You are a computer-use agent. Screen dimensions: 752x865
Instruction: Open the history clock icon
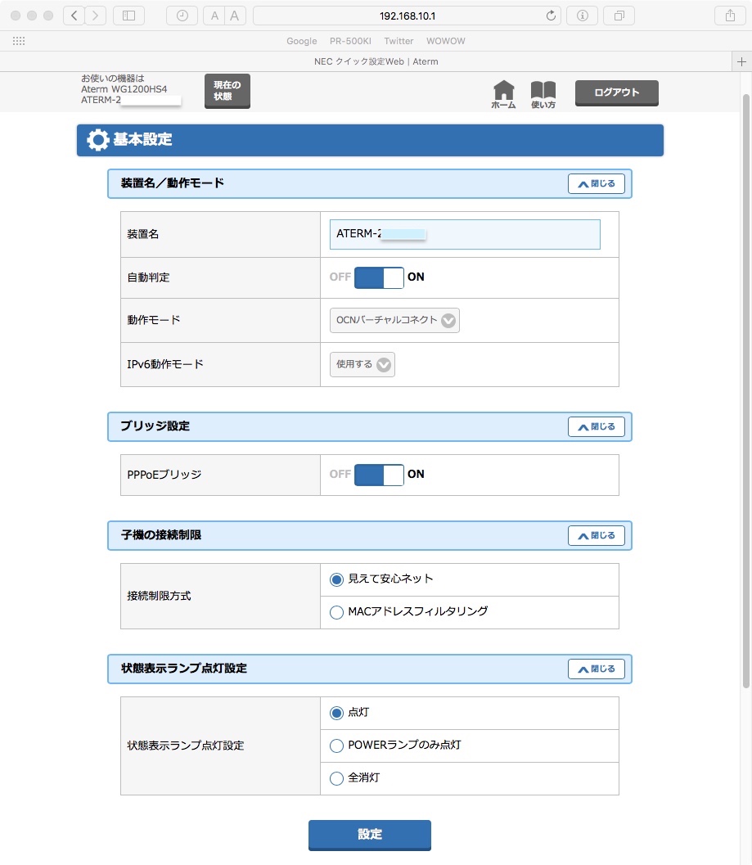181,15
